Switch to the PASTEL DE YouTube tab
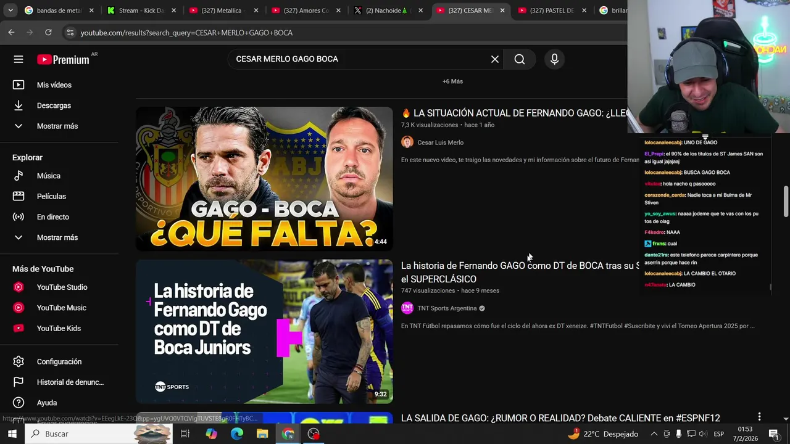790x444 pixels. coord(551,10)
